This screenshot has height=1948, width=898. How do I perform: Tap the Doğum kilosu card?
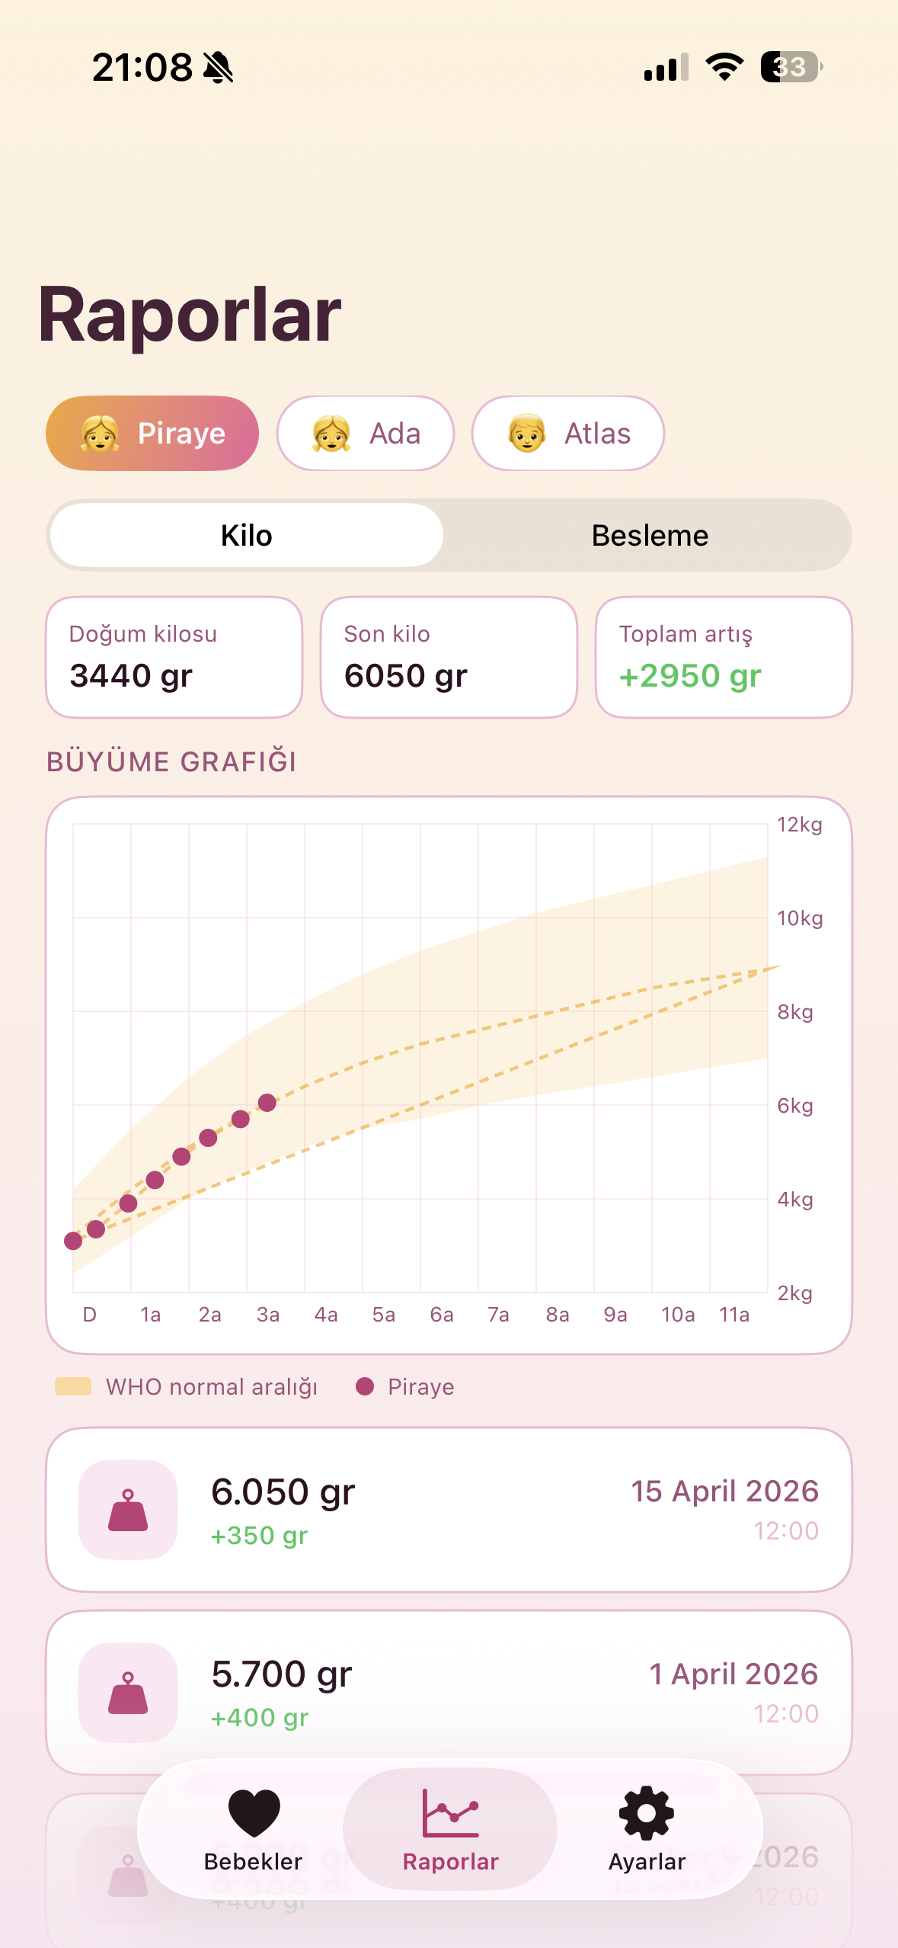(x=174, y=657)
